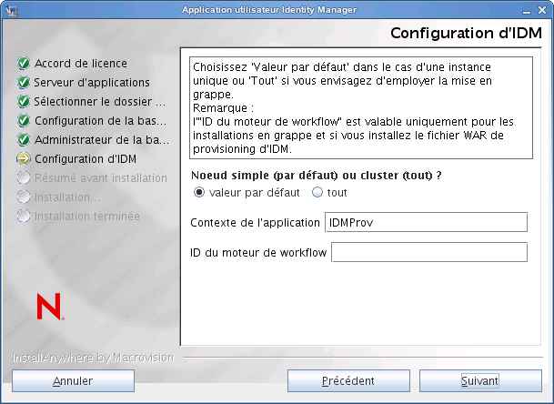Click the empty circle beside Installation...
The width and height of the screenshot is (554, 404).
[24, 197]
